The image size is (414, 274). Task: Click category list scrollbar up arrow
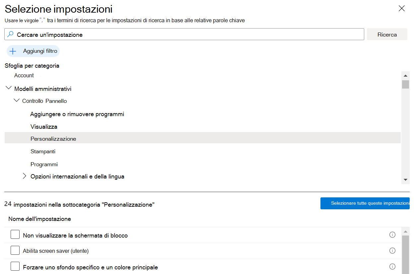click(405, 76)
